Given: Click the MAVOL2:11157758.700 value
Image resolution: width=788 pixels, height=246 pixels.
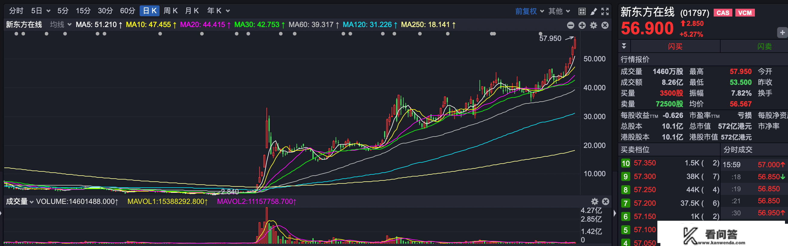Looking at the screenshot, I should click(256, 202).
